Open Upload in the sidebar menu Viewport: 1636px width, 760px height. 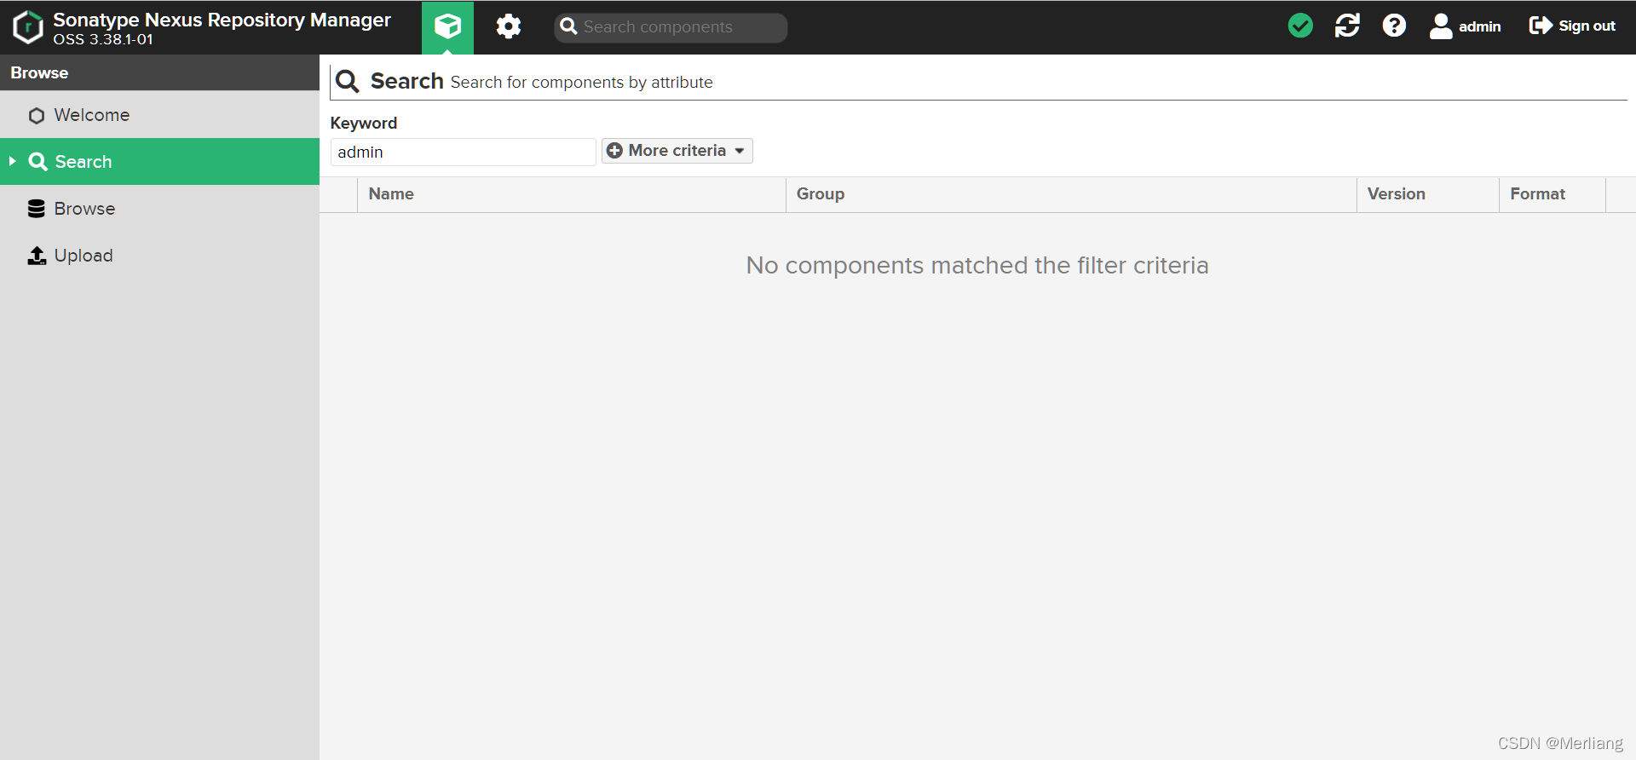160,256
